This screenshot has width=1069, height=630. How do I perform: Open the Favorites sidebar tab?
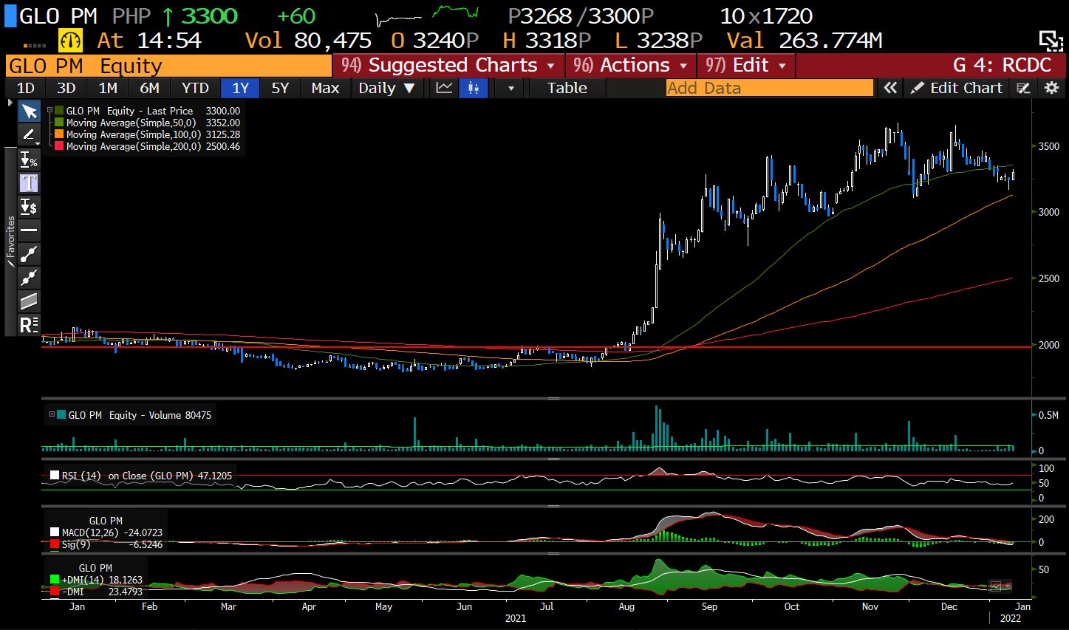point(10,240)
